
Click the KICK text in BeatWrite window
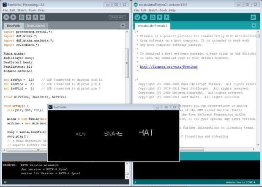81,134
